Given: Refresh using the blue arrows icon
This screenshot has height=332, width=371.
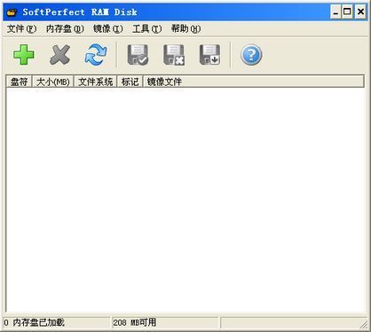Looking at the screenshot, I should (96, 55).
